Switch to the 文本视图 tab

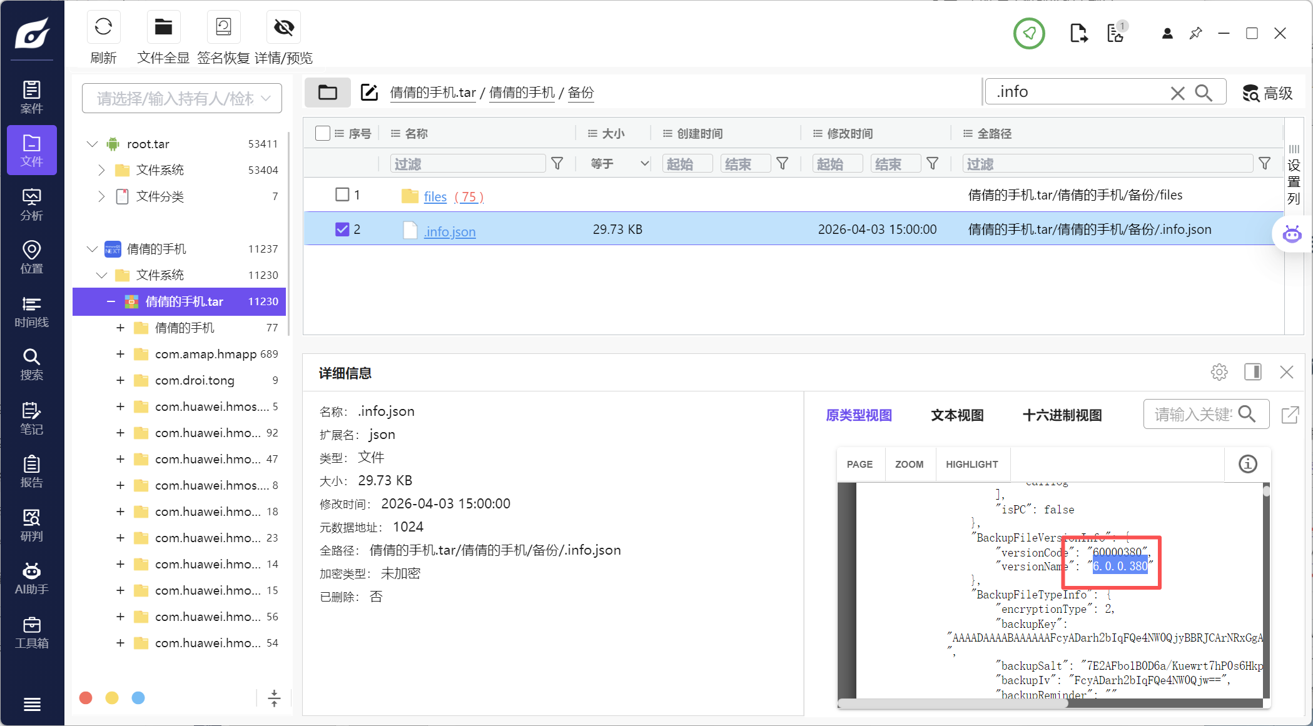coord(956,415)
